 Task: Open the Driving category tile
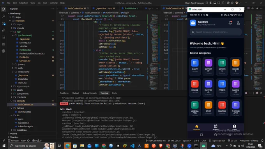click(195, 87)
